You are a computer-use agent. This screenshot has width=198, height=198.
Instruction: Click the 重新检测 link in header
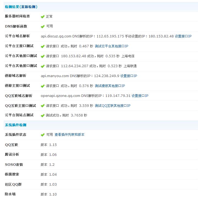click(x=28, y=7)
